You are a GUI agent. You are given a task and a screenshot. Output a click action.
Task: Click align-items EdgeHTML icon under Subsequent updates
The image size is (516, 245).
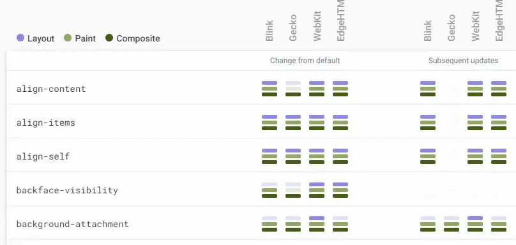click(499, 122)
